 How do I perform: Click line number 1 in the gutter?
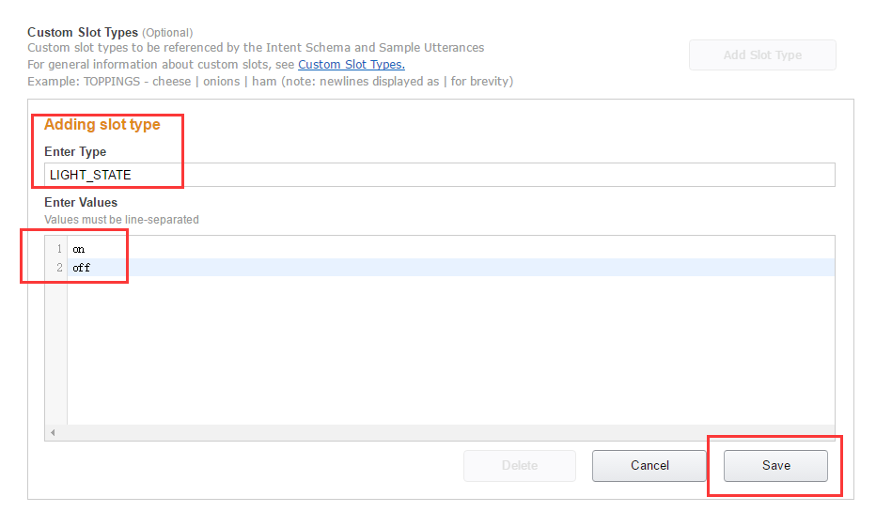click(58, 250)
